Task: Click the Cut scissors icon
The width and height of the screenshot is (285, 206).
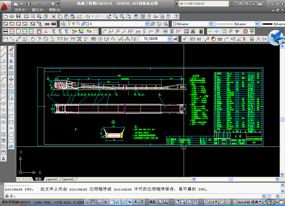Action: point(54,16)
